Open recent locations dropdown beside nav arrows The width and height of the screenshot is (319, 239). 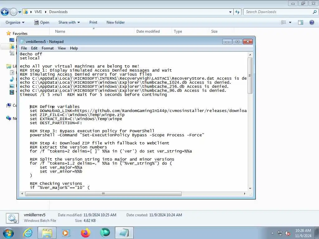(20, 12)
